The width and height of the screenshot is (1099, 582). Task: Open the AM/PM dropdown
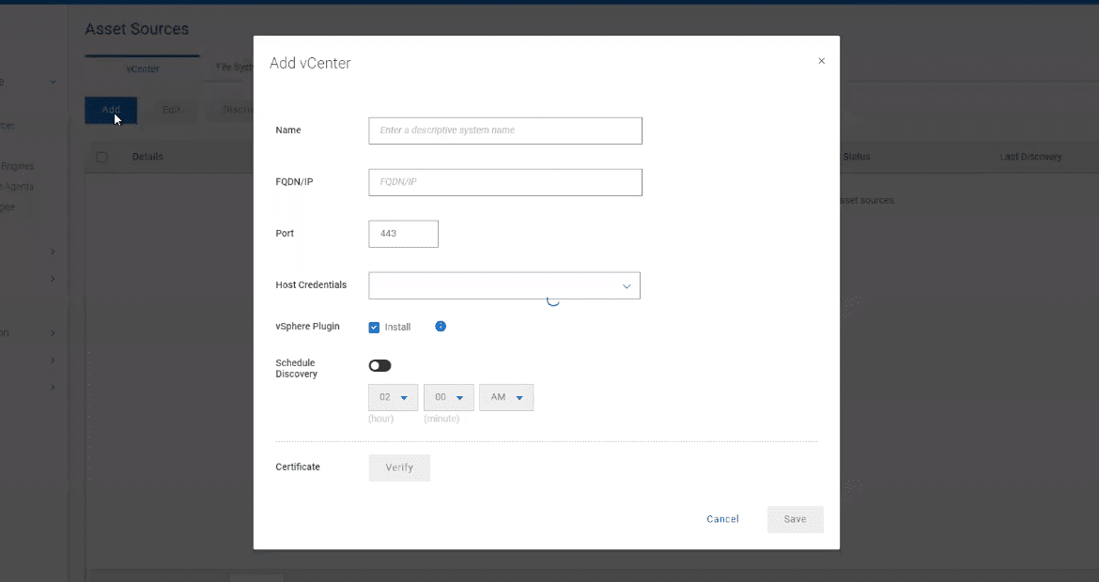tap(506, 397)
